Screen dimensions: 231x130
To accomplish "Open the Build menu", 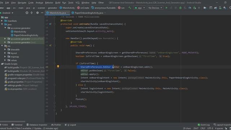I will click(x=58, y=3).
